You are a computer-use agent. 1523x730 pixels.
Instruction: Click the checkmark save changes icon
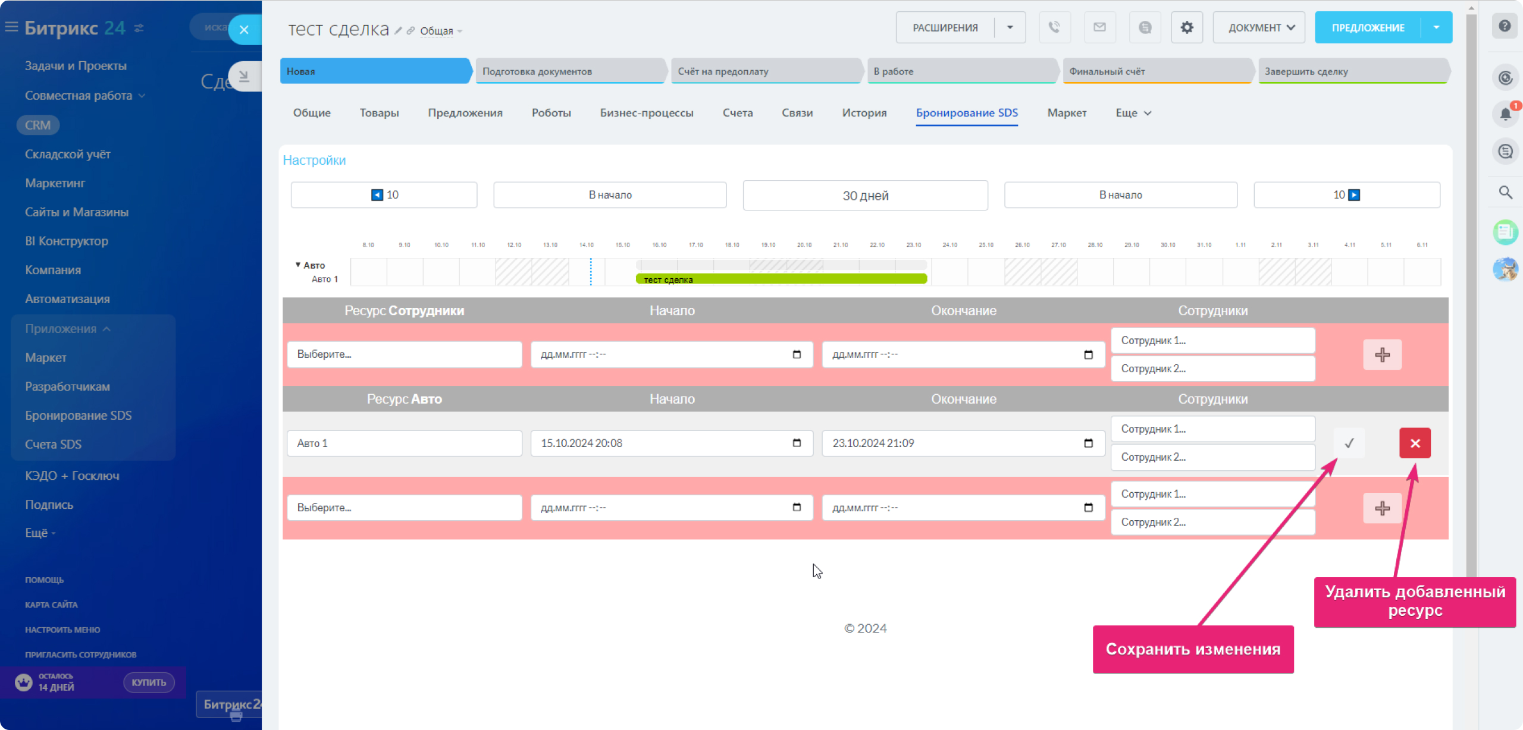click(x=1349, y=443)
